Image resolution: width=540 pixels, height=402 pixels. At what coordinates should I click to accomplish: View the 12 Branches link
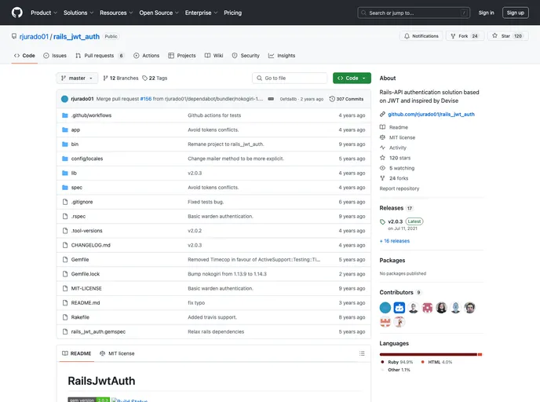[121, 79]
